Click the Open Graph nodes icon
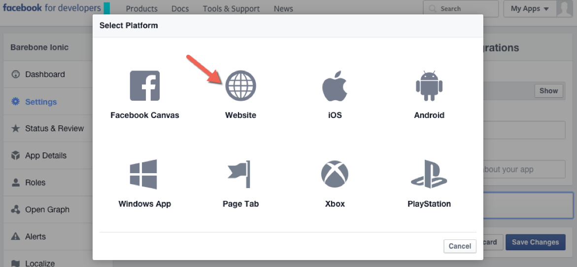 pos(15,209)
